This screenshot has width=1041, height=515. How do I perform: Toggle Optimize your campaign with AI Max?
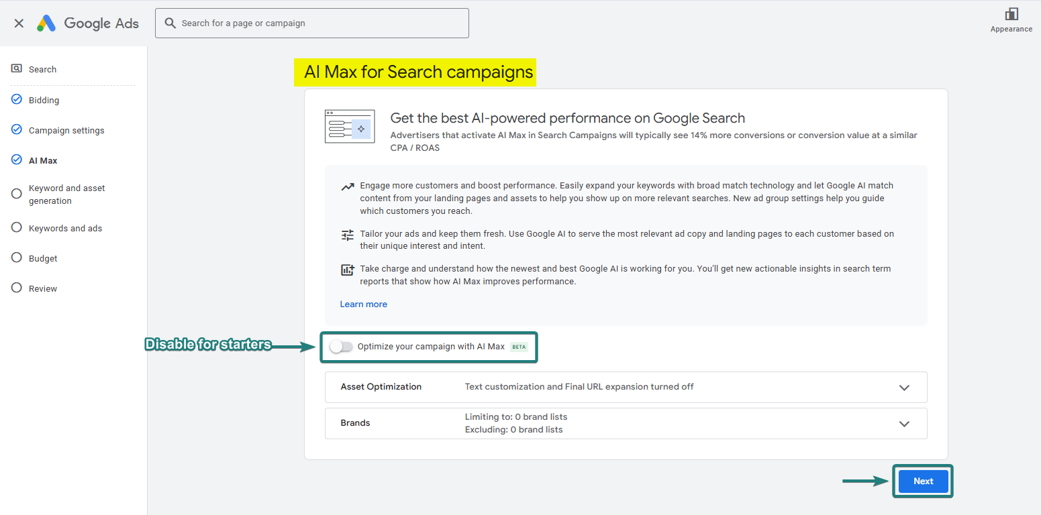pos(341,347)
